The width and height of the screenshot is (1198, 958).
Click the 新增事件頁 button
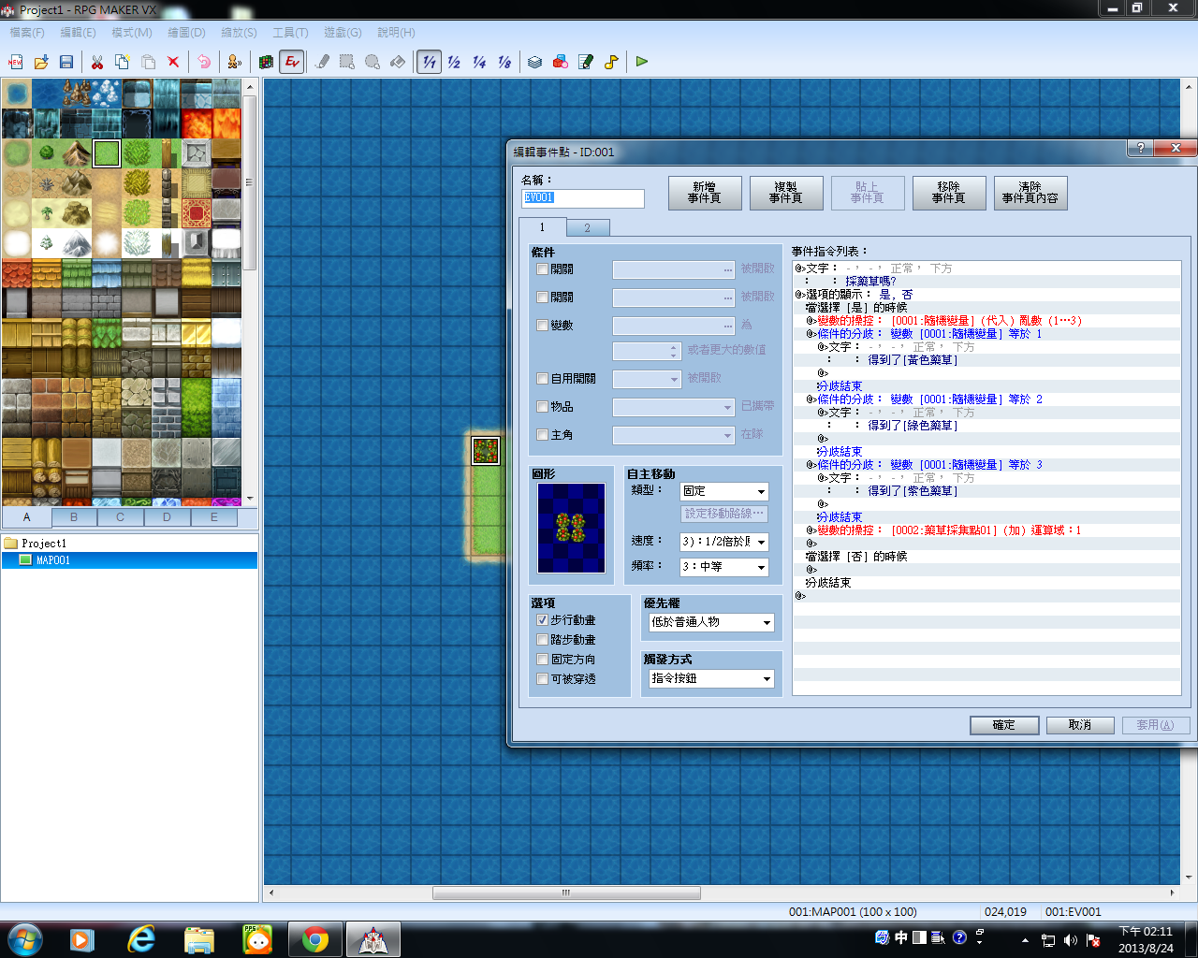705,193
